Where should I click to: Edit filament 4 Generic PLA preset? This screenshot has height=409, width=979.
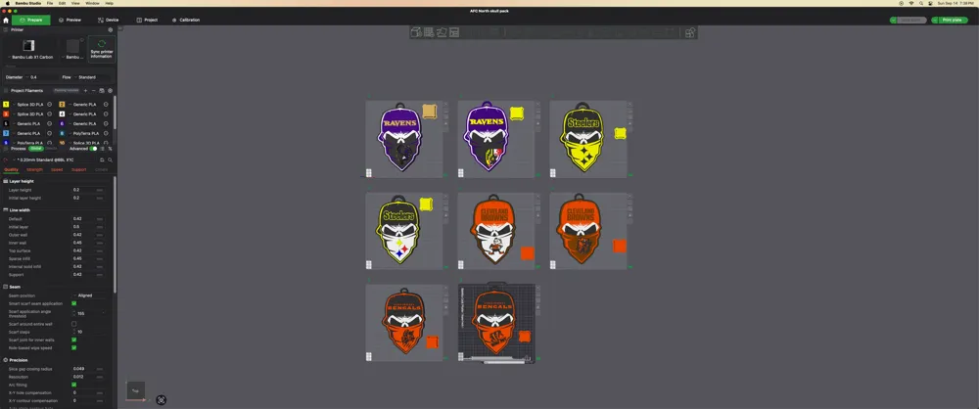pyautogui.click(x=106, y=114)
